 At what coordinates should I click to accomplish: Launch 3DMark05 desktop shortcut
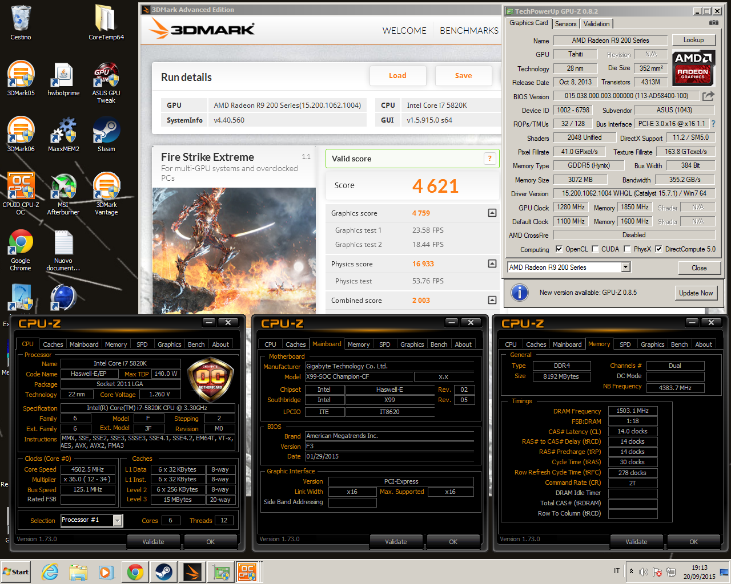point(21,79)
